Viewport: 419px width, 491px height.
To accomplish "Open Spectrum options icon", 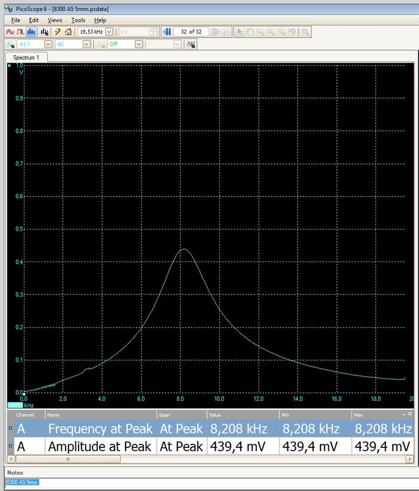I will [x=45, y=32].
